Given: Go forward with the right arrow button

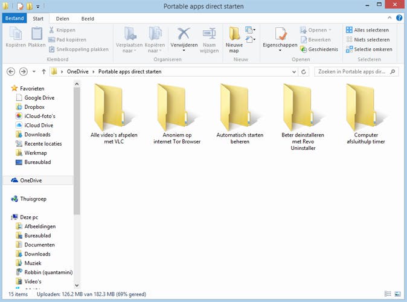Looking at the screenshot, I should (x=24, y=71).
